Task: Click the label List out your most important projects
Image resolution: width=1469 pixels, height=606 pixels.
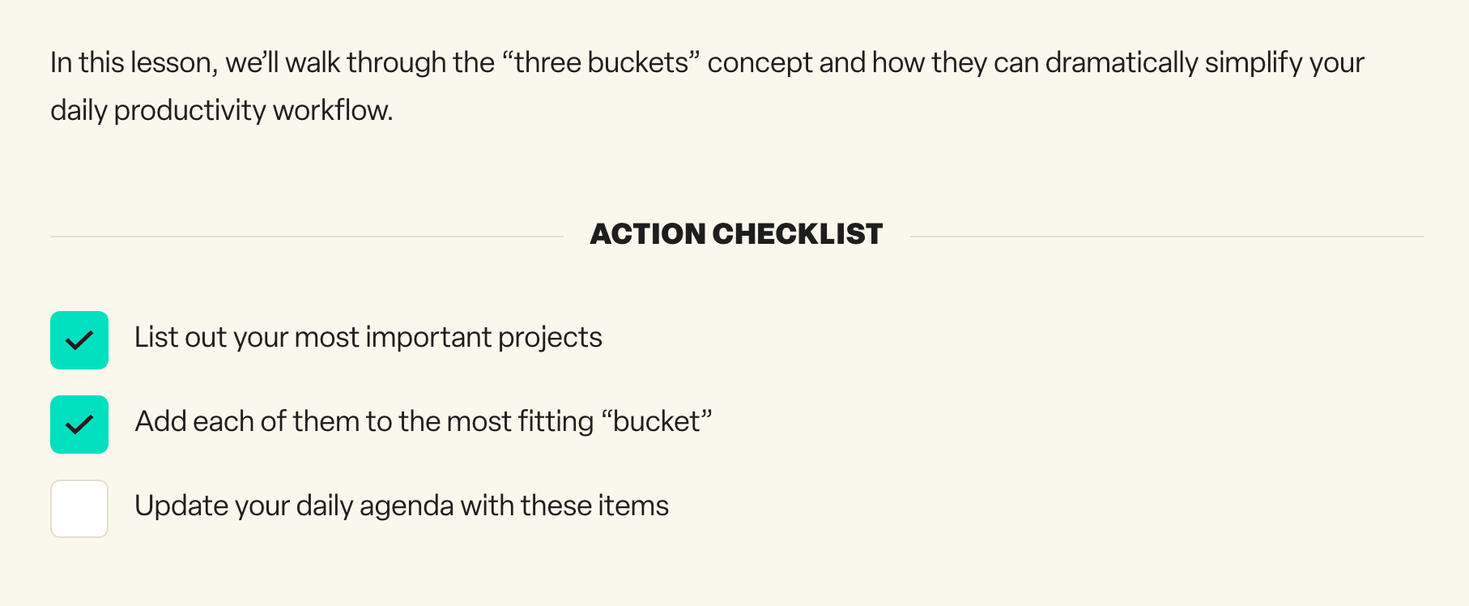Action: click(369, 337)
